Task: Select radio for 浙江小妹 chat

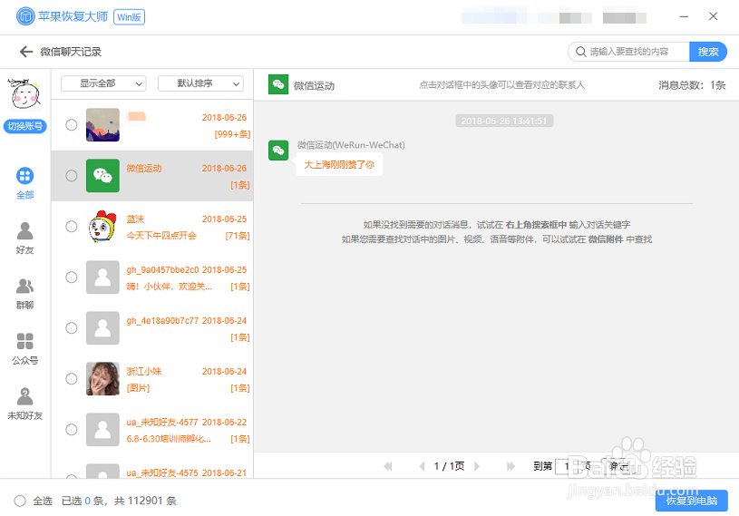Action: [x=71, y=379]
